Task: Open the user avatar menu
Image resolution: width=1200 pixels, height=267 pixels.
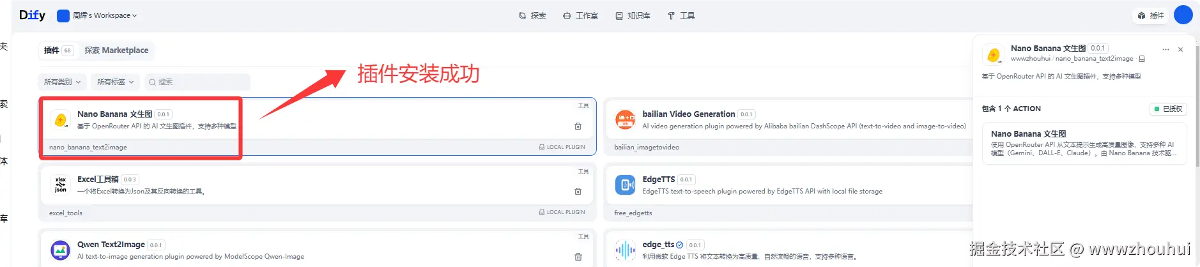Action: click(1183, 15)
